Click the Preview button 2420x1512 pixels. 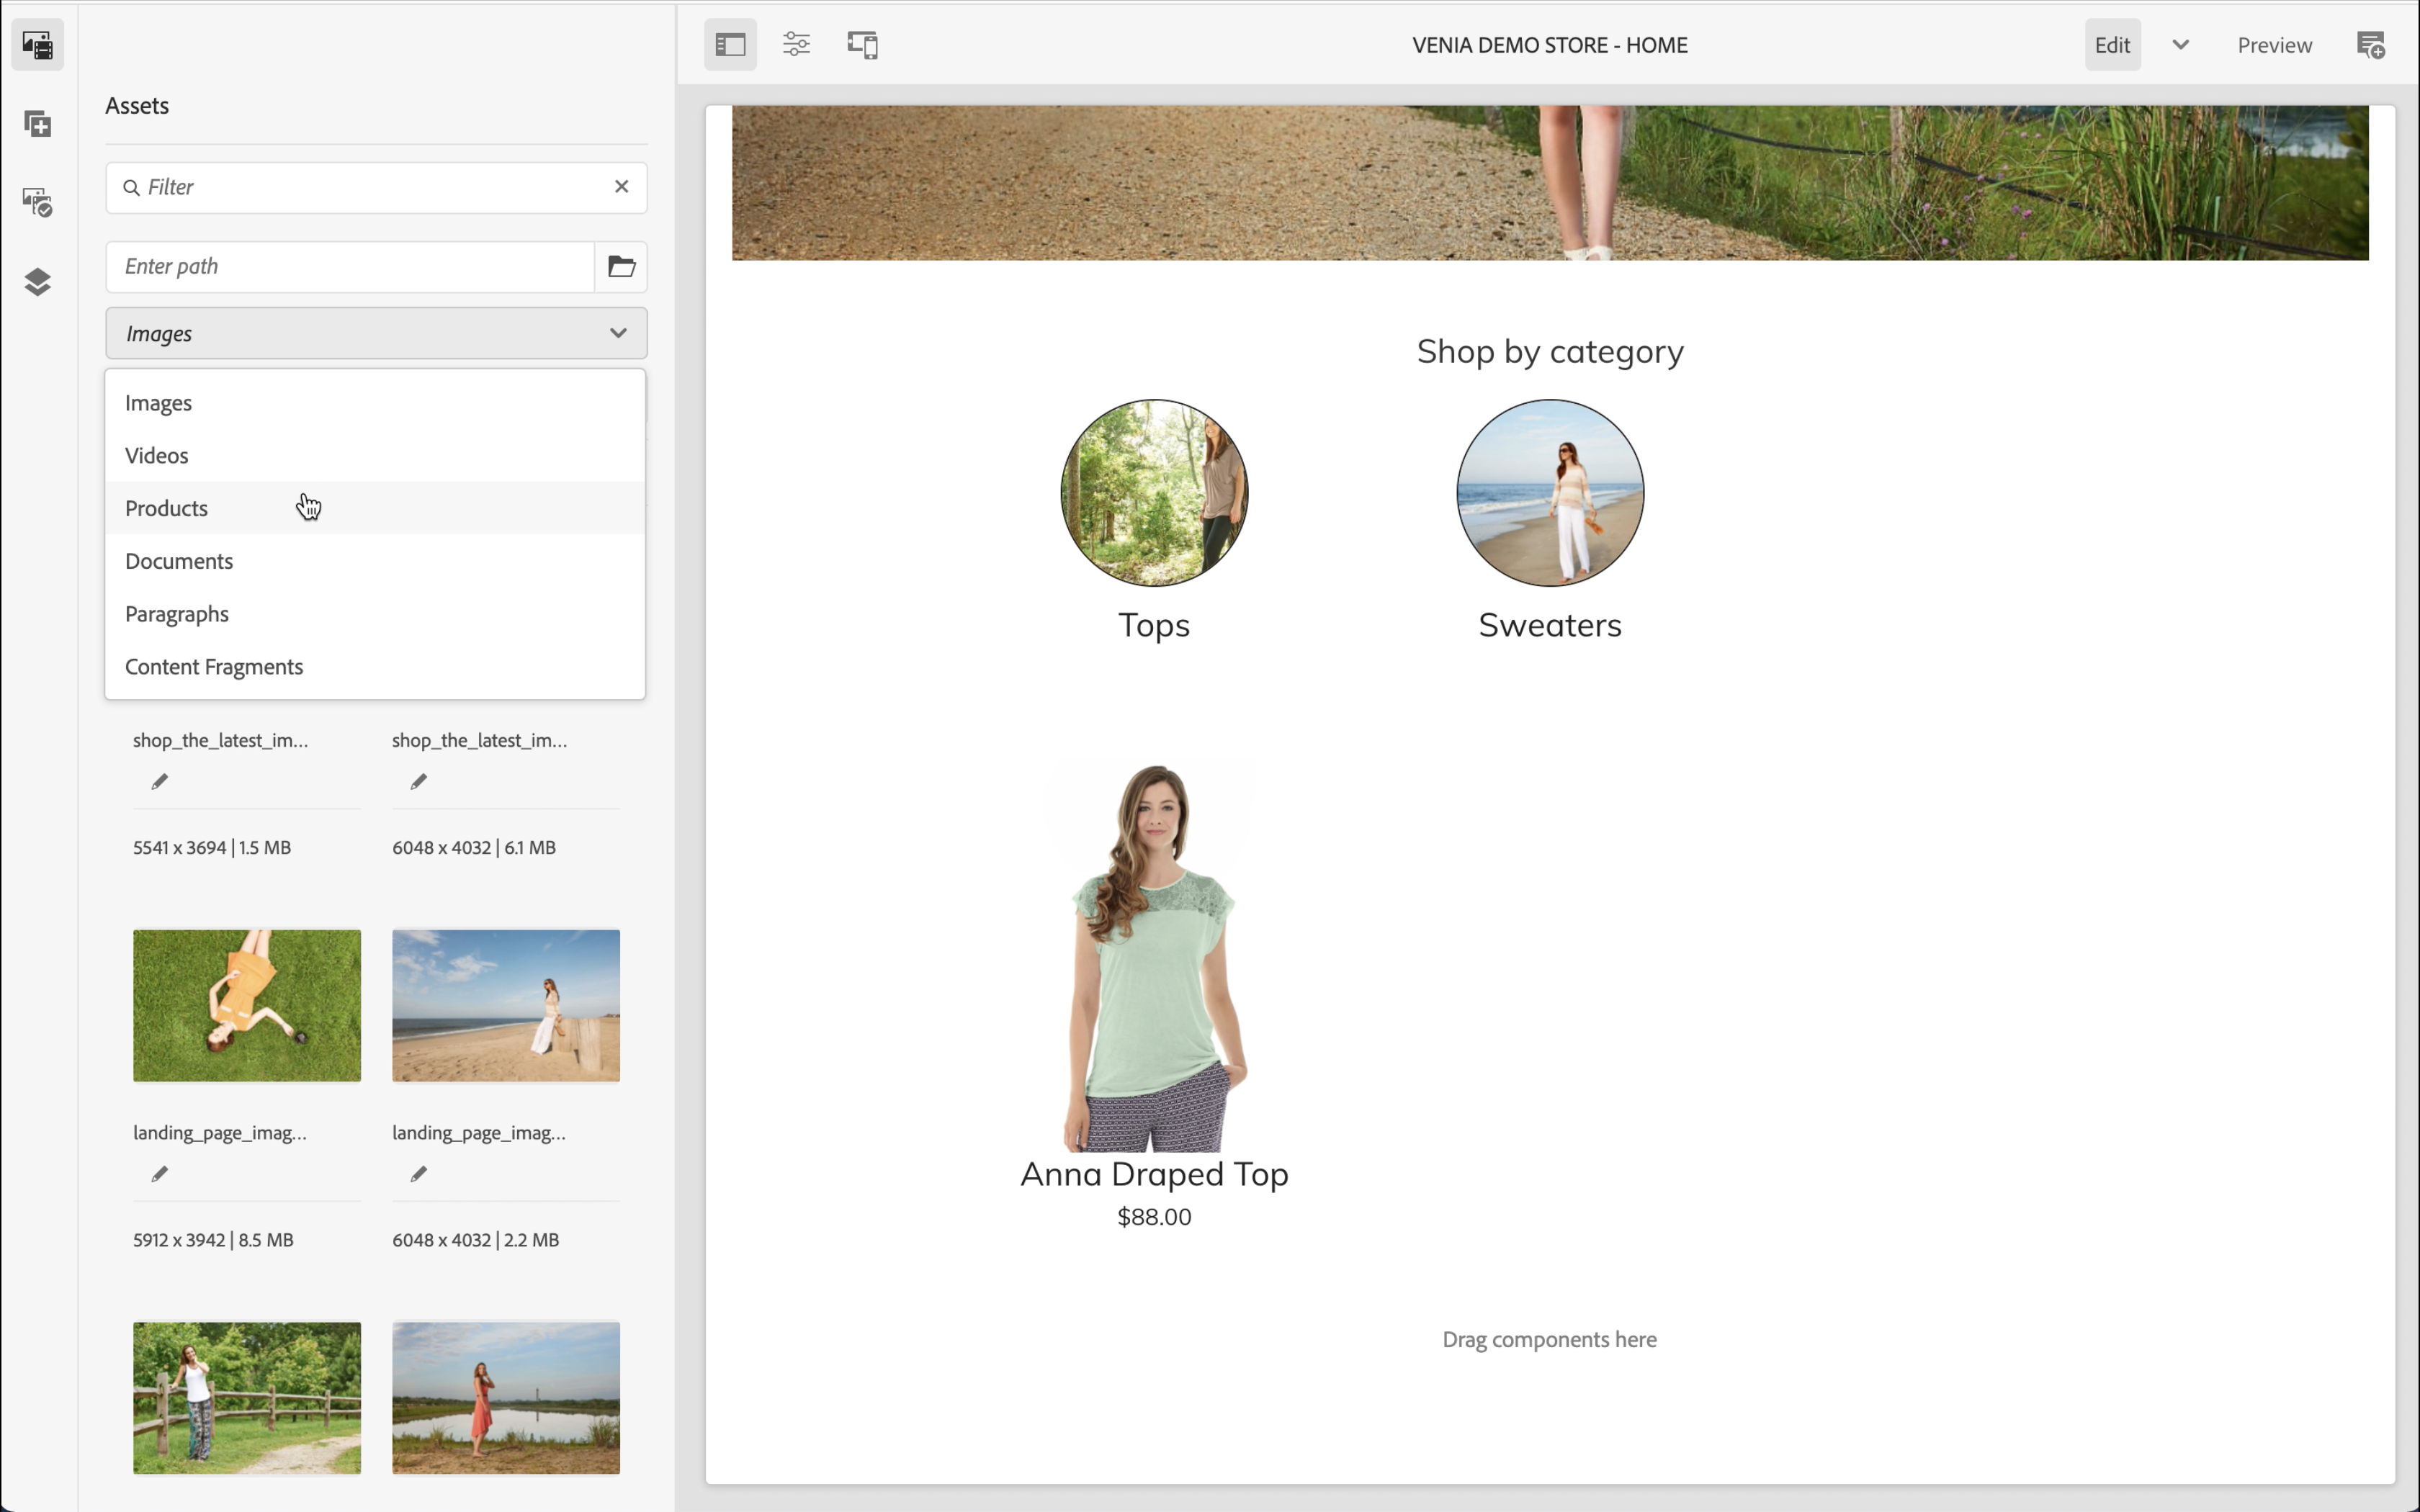(x=2274, y=45)
